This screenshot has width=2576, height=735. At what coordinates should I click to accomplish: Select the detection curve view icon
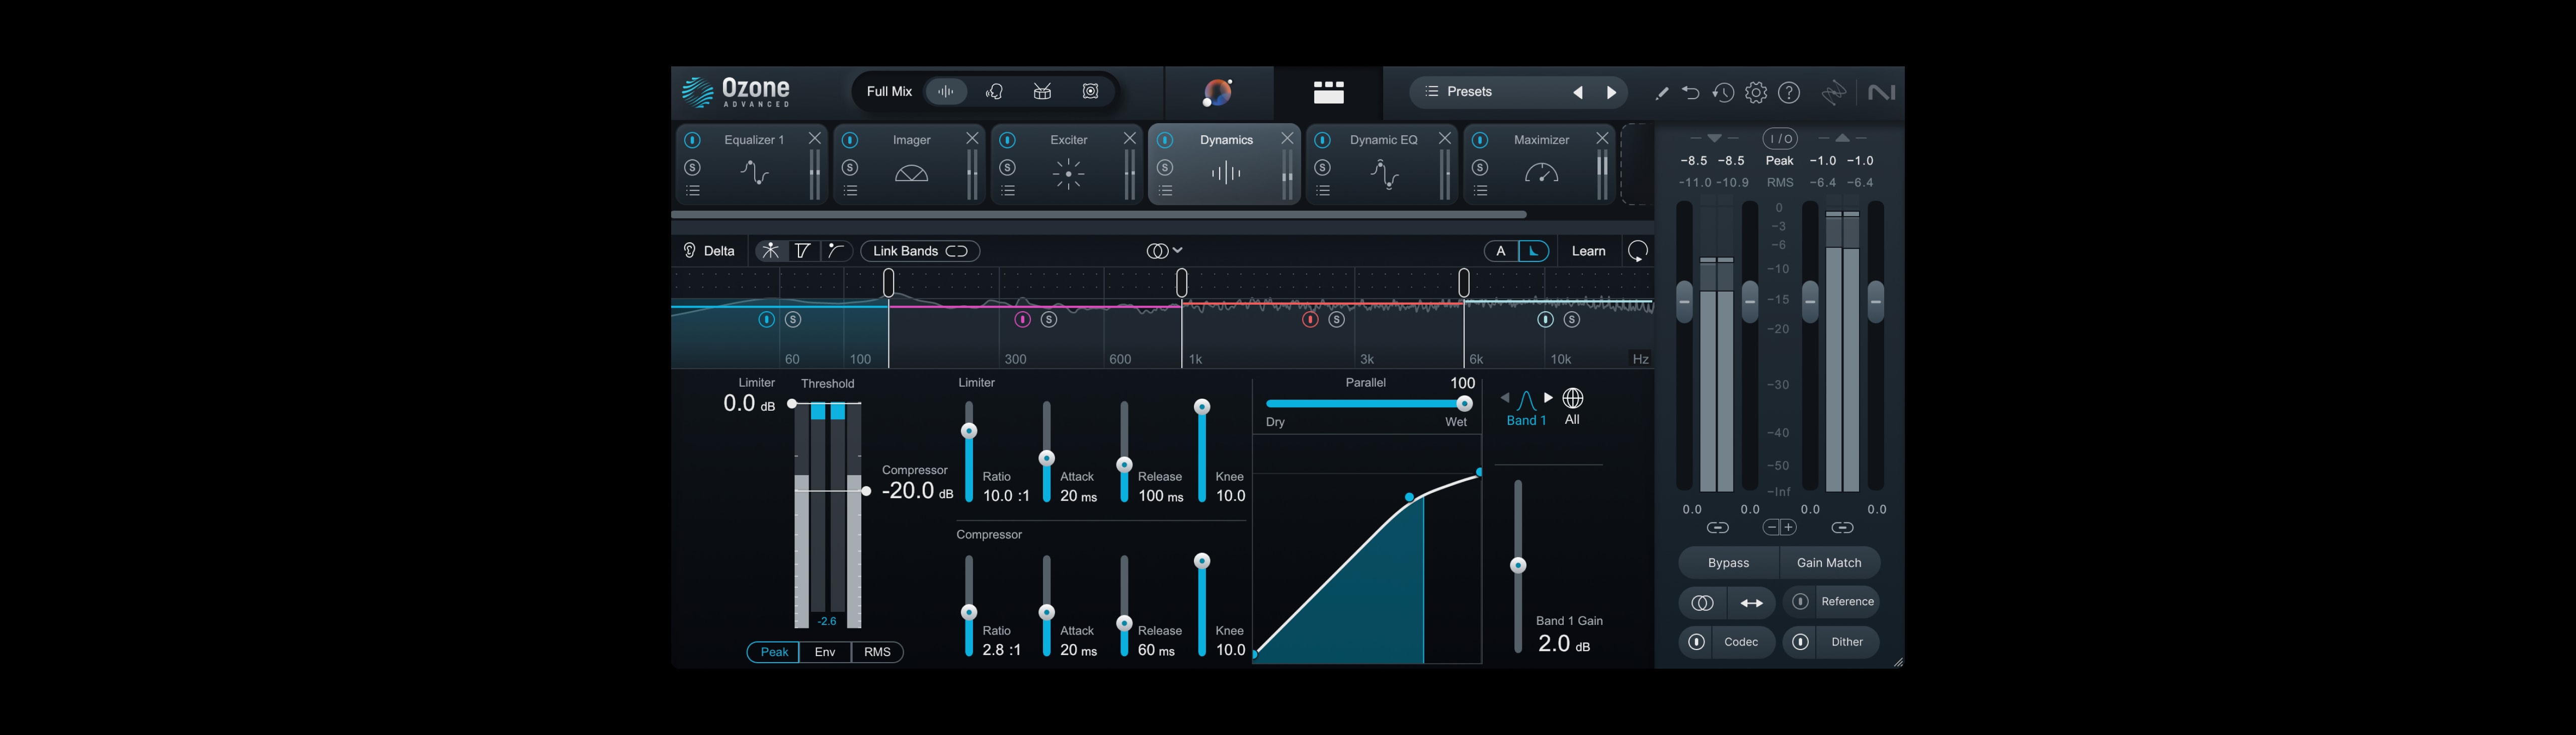point(836,251)
